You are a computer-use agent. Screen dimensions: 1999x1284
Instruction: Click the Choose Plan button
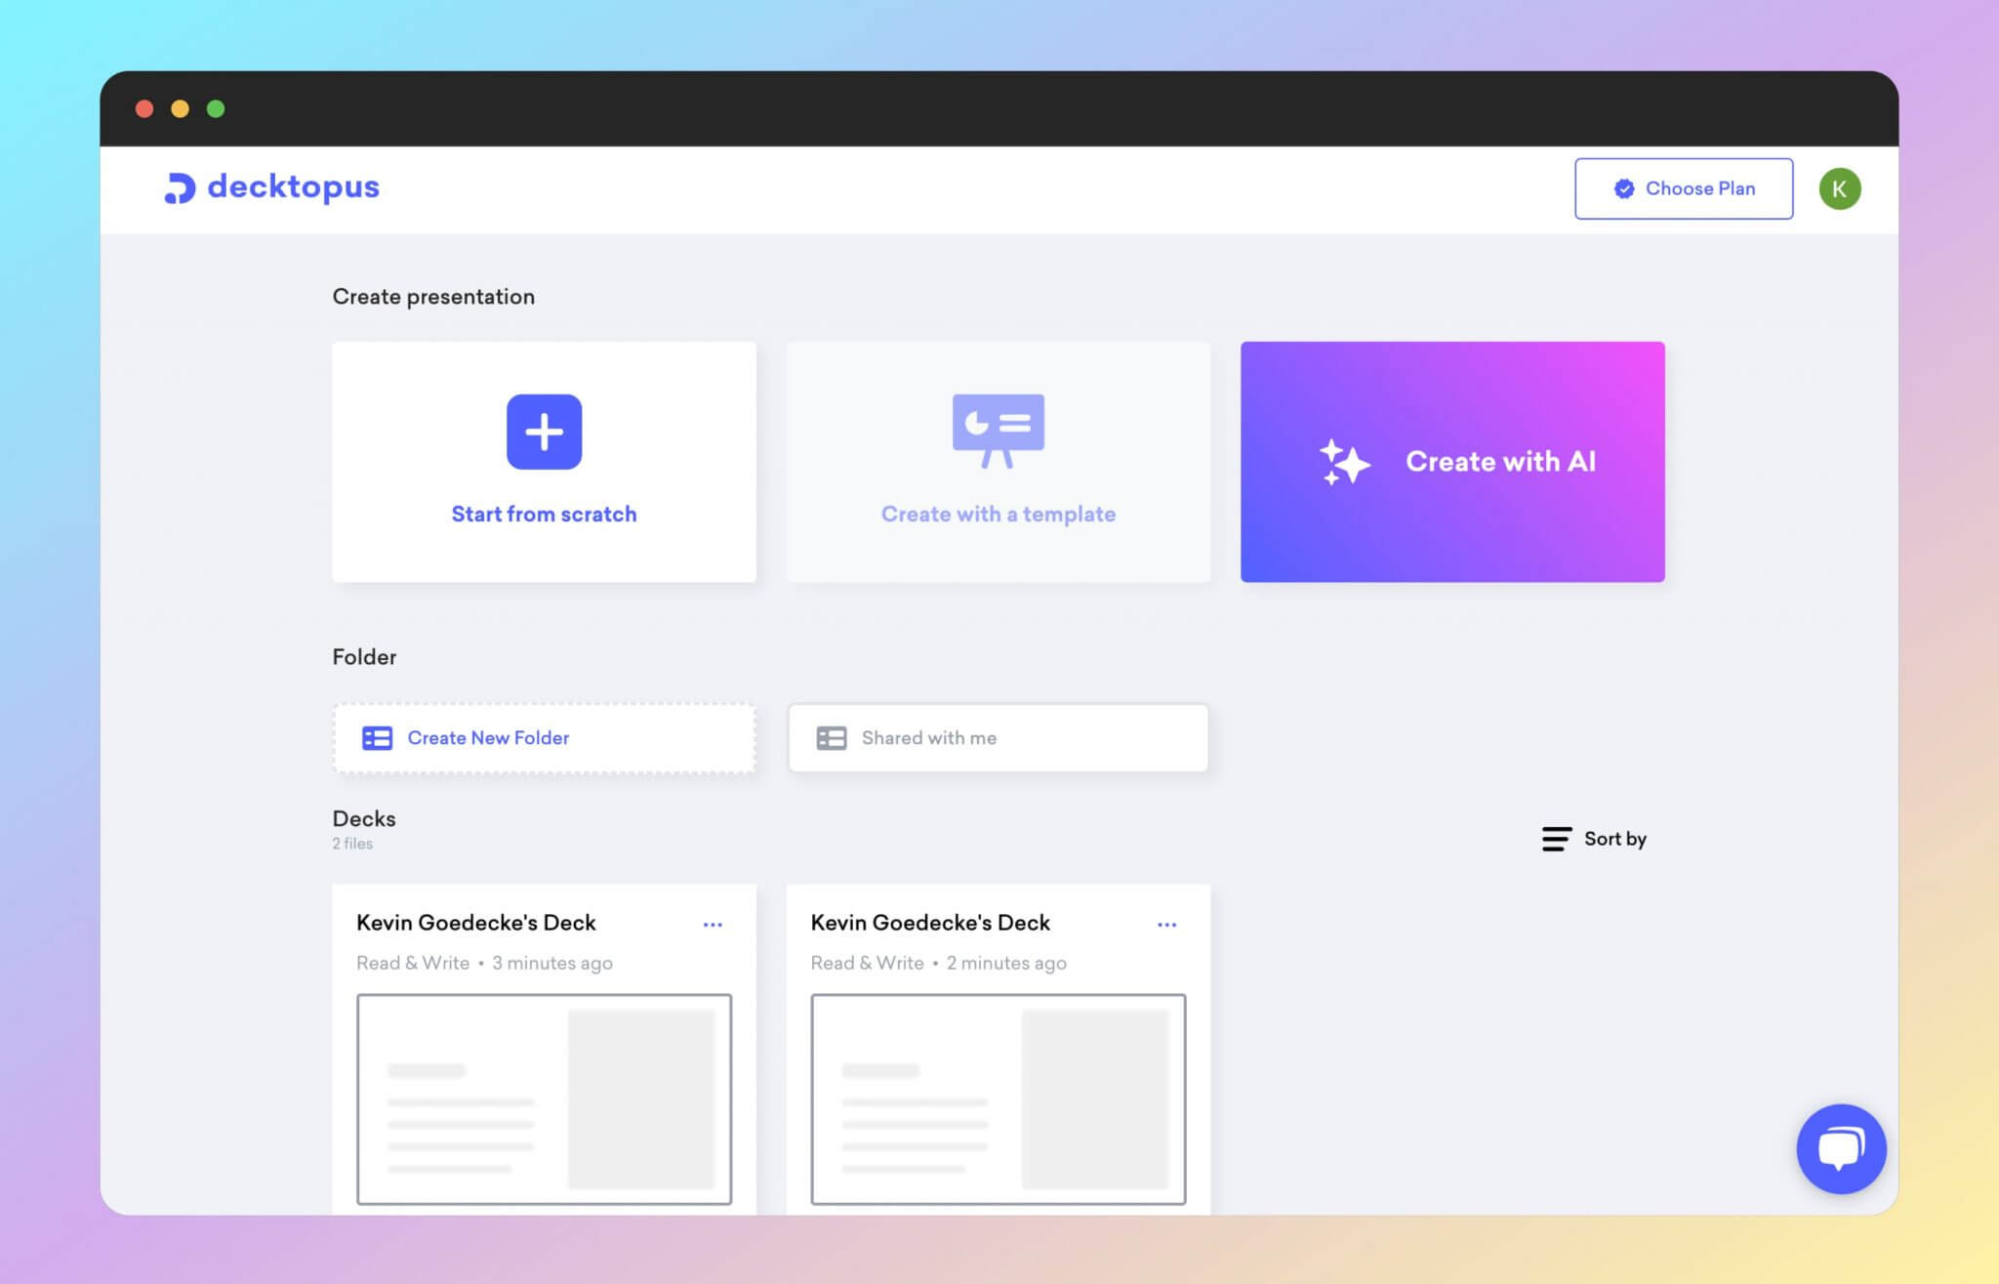1683,187
